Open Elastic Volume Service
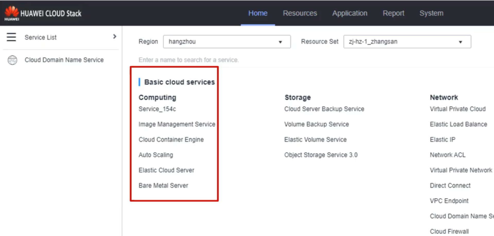The image size is (494, 236). point(315,139)
